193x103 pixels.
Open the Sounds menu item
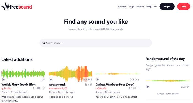tap(122, 7)
